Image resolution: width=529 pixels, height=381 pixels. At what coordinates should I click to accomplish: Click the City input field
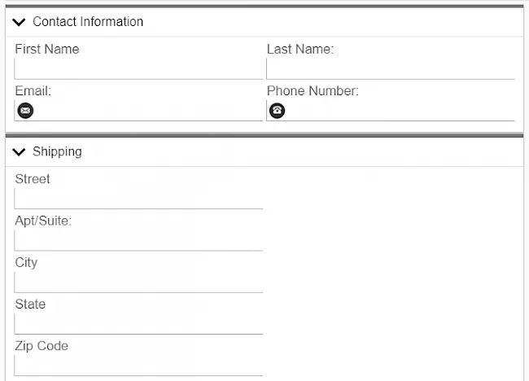pyautogui.click(x=138, y=282)
